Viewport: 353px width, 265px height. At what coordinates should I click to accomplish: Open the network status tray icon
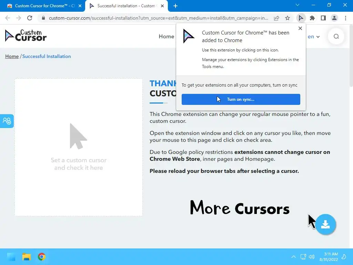[303, 257]
